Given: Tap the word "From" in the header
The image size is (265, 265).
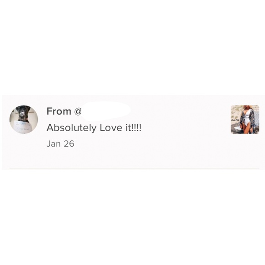Looking at the screenshot, I should coord(58,111).
